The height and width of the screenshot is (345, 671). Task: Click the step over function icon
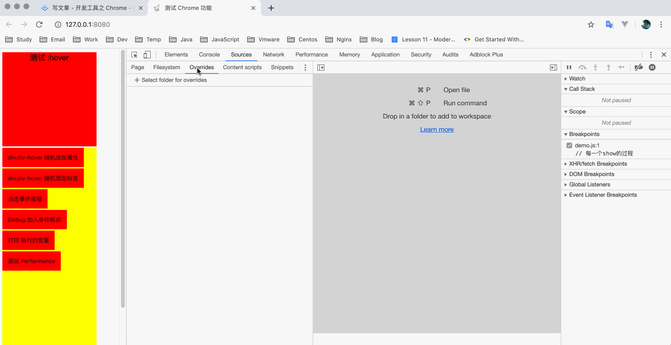[x=582, y=67]
